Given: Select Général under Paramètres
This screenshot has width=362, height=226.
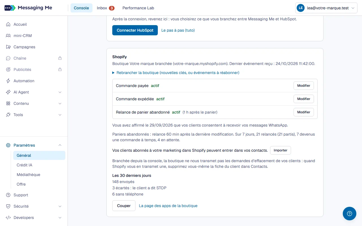Looking at the screenshot, I should click(39, 155).
